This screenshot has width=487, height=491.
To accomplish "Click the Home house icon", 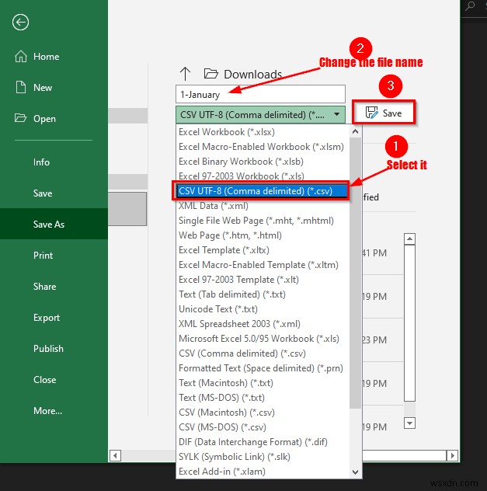I will click(21, 57).
